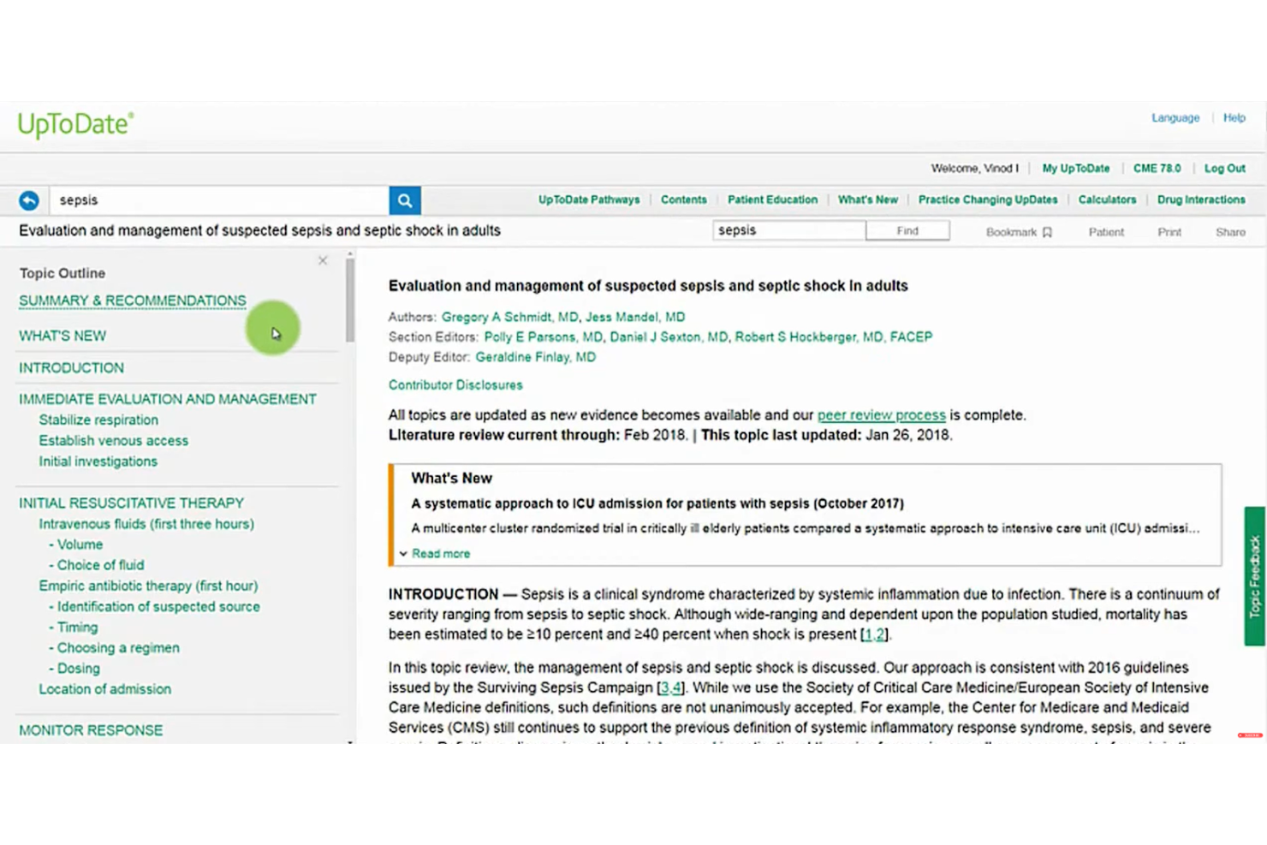Viewport: 1267px width, 845px height.
Task: Click the Language link
Action: [x=1175, y=118]
